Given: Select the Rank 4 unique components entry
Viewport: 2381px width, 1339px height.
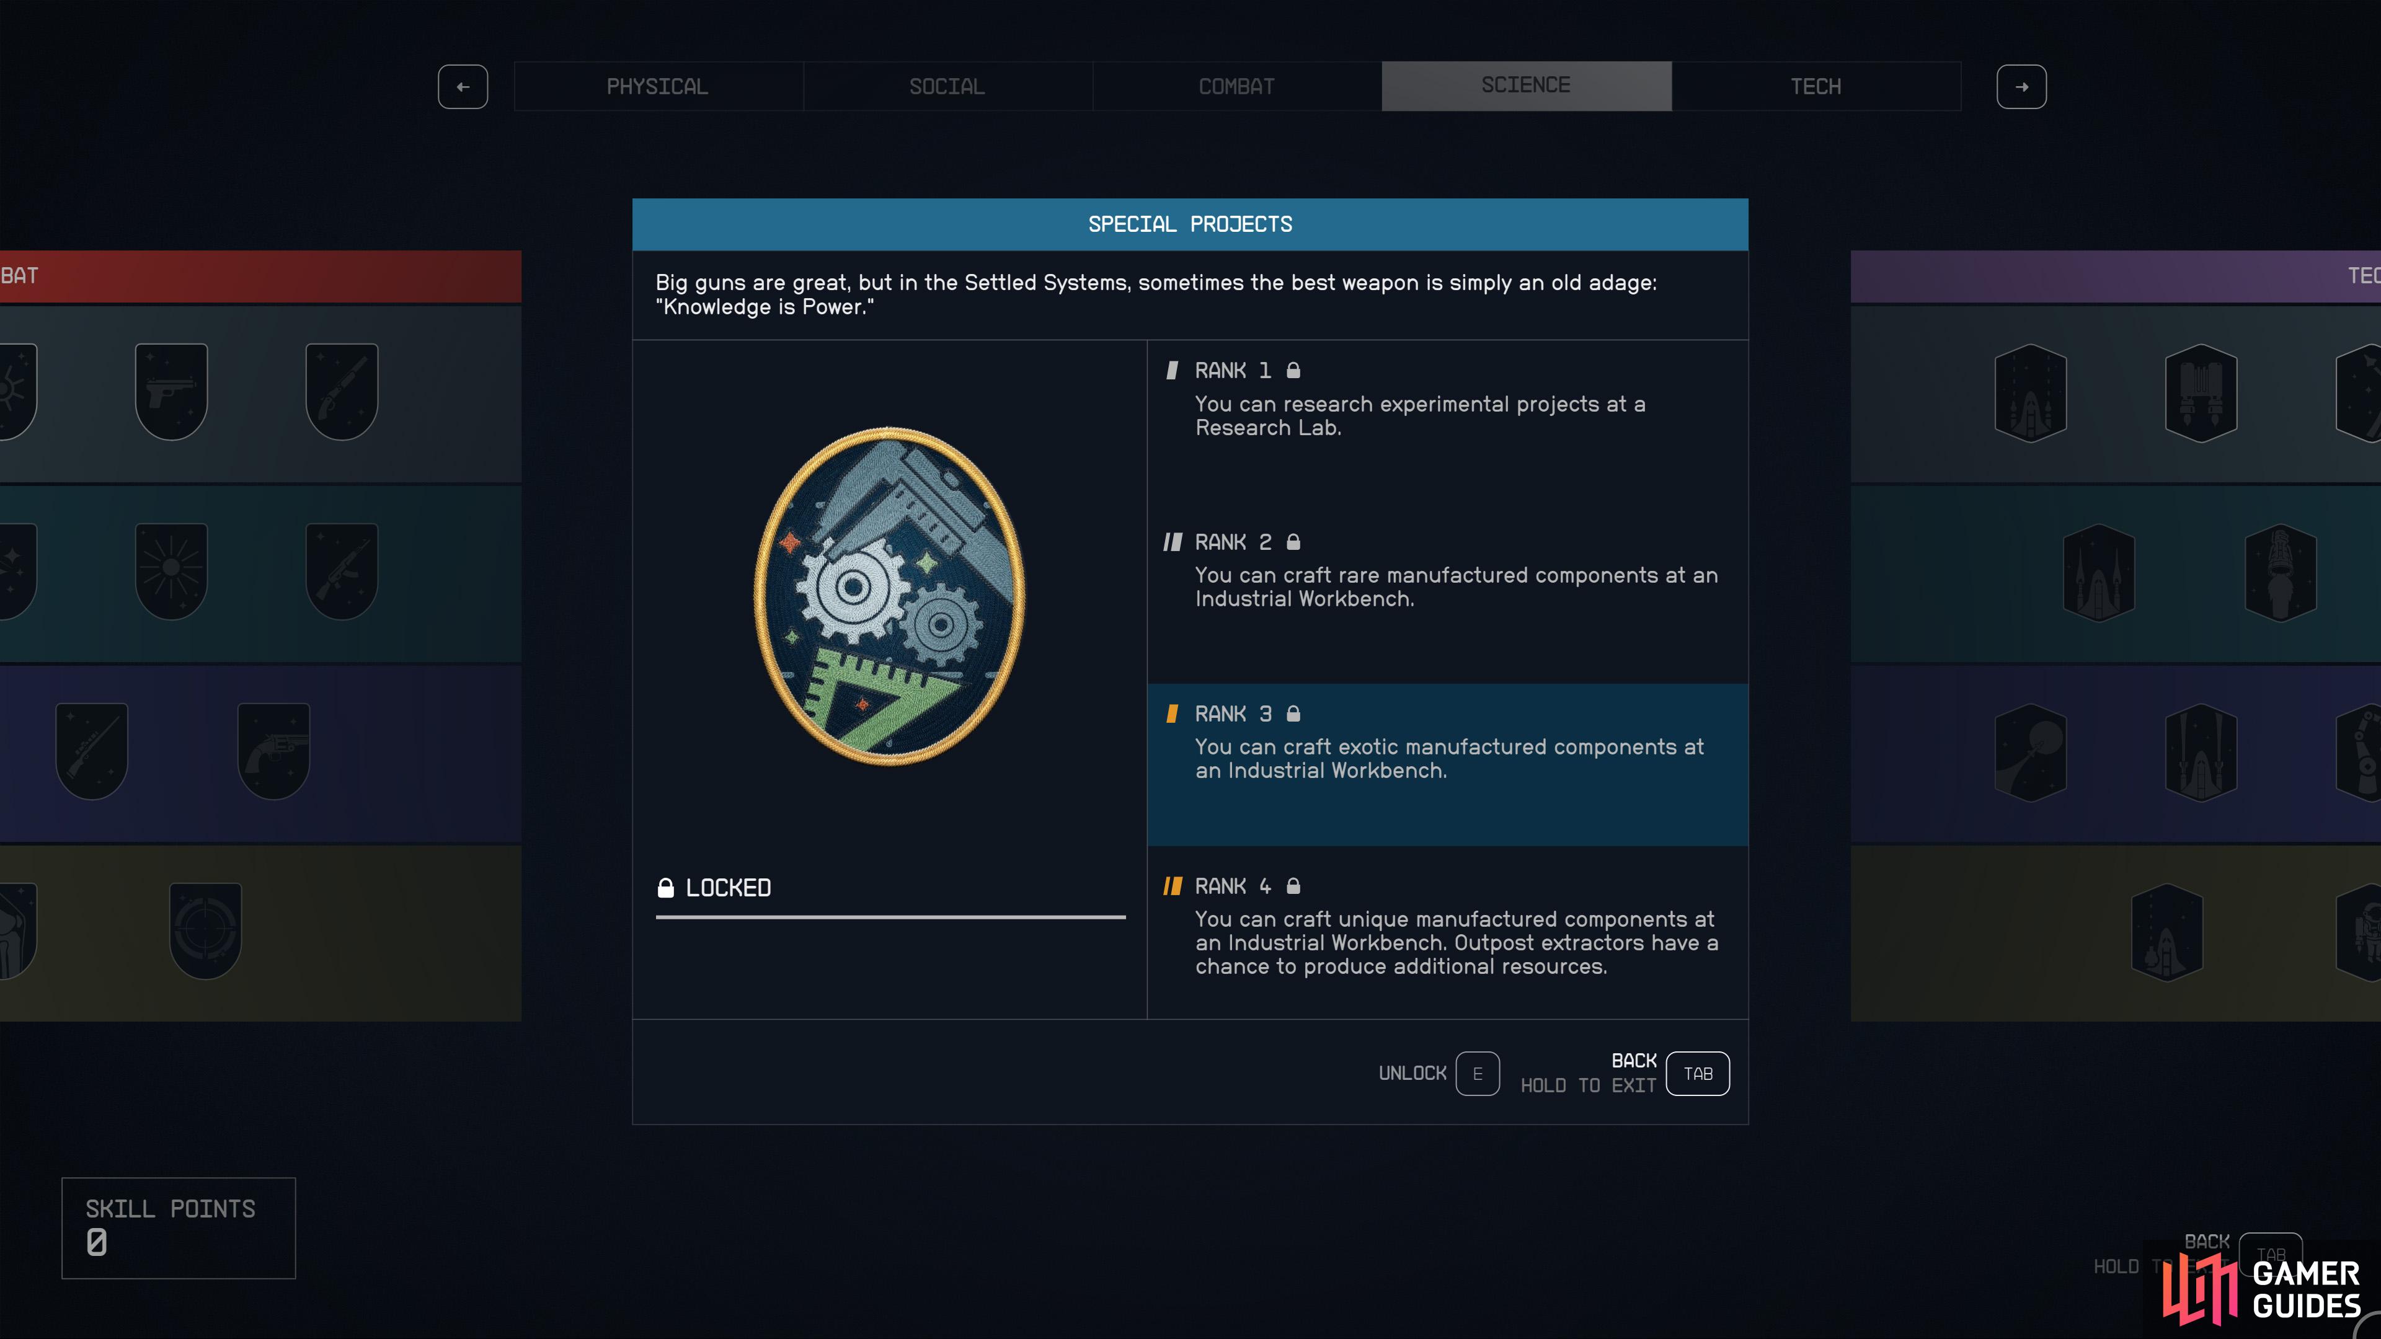Looking at the screenshot, I should click(x=1447, y=932).
